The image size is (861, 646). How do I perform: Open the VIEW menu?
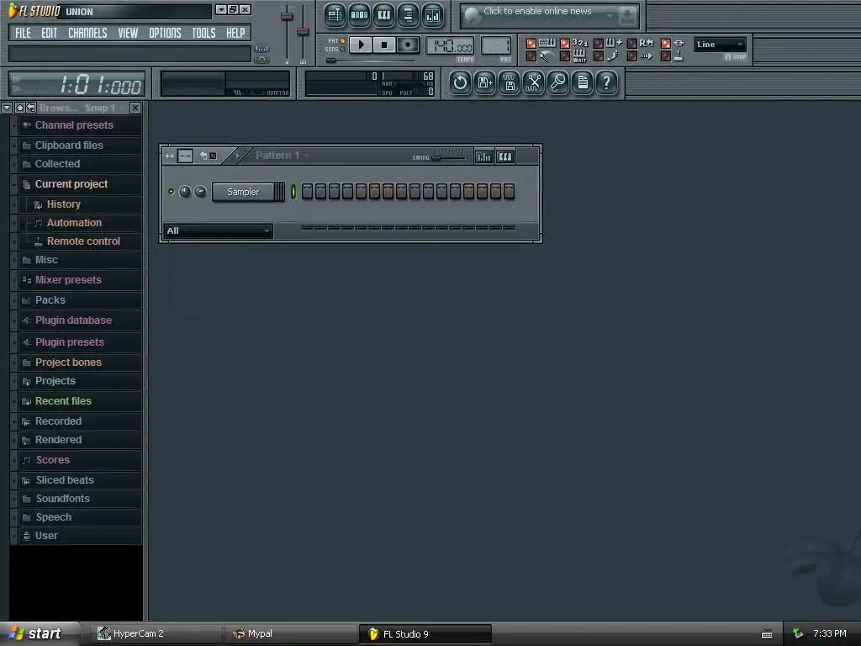click(x=128, y=33)
